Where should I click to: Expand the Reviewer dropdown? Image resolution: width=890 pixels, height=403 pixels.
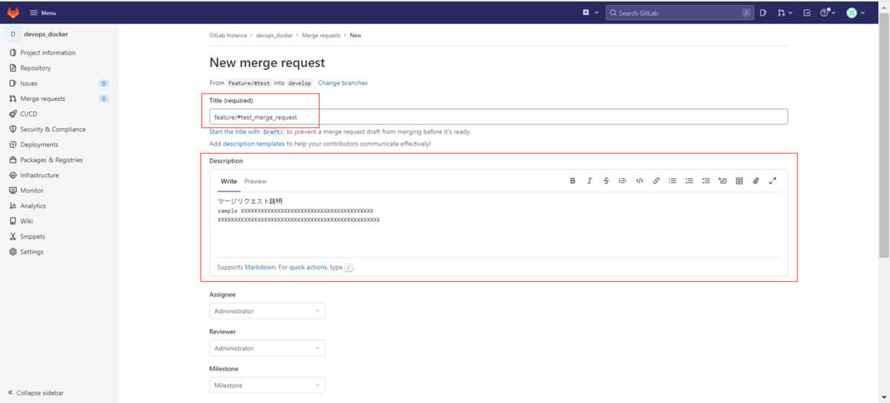(267, 348)
